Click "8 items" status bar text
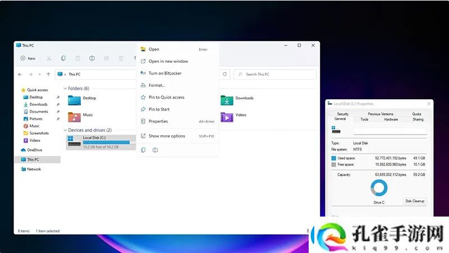Image resolution: width=449 pixels, height=253 pixels. [x=24, y=231]
